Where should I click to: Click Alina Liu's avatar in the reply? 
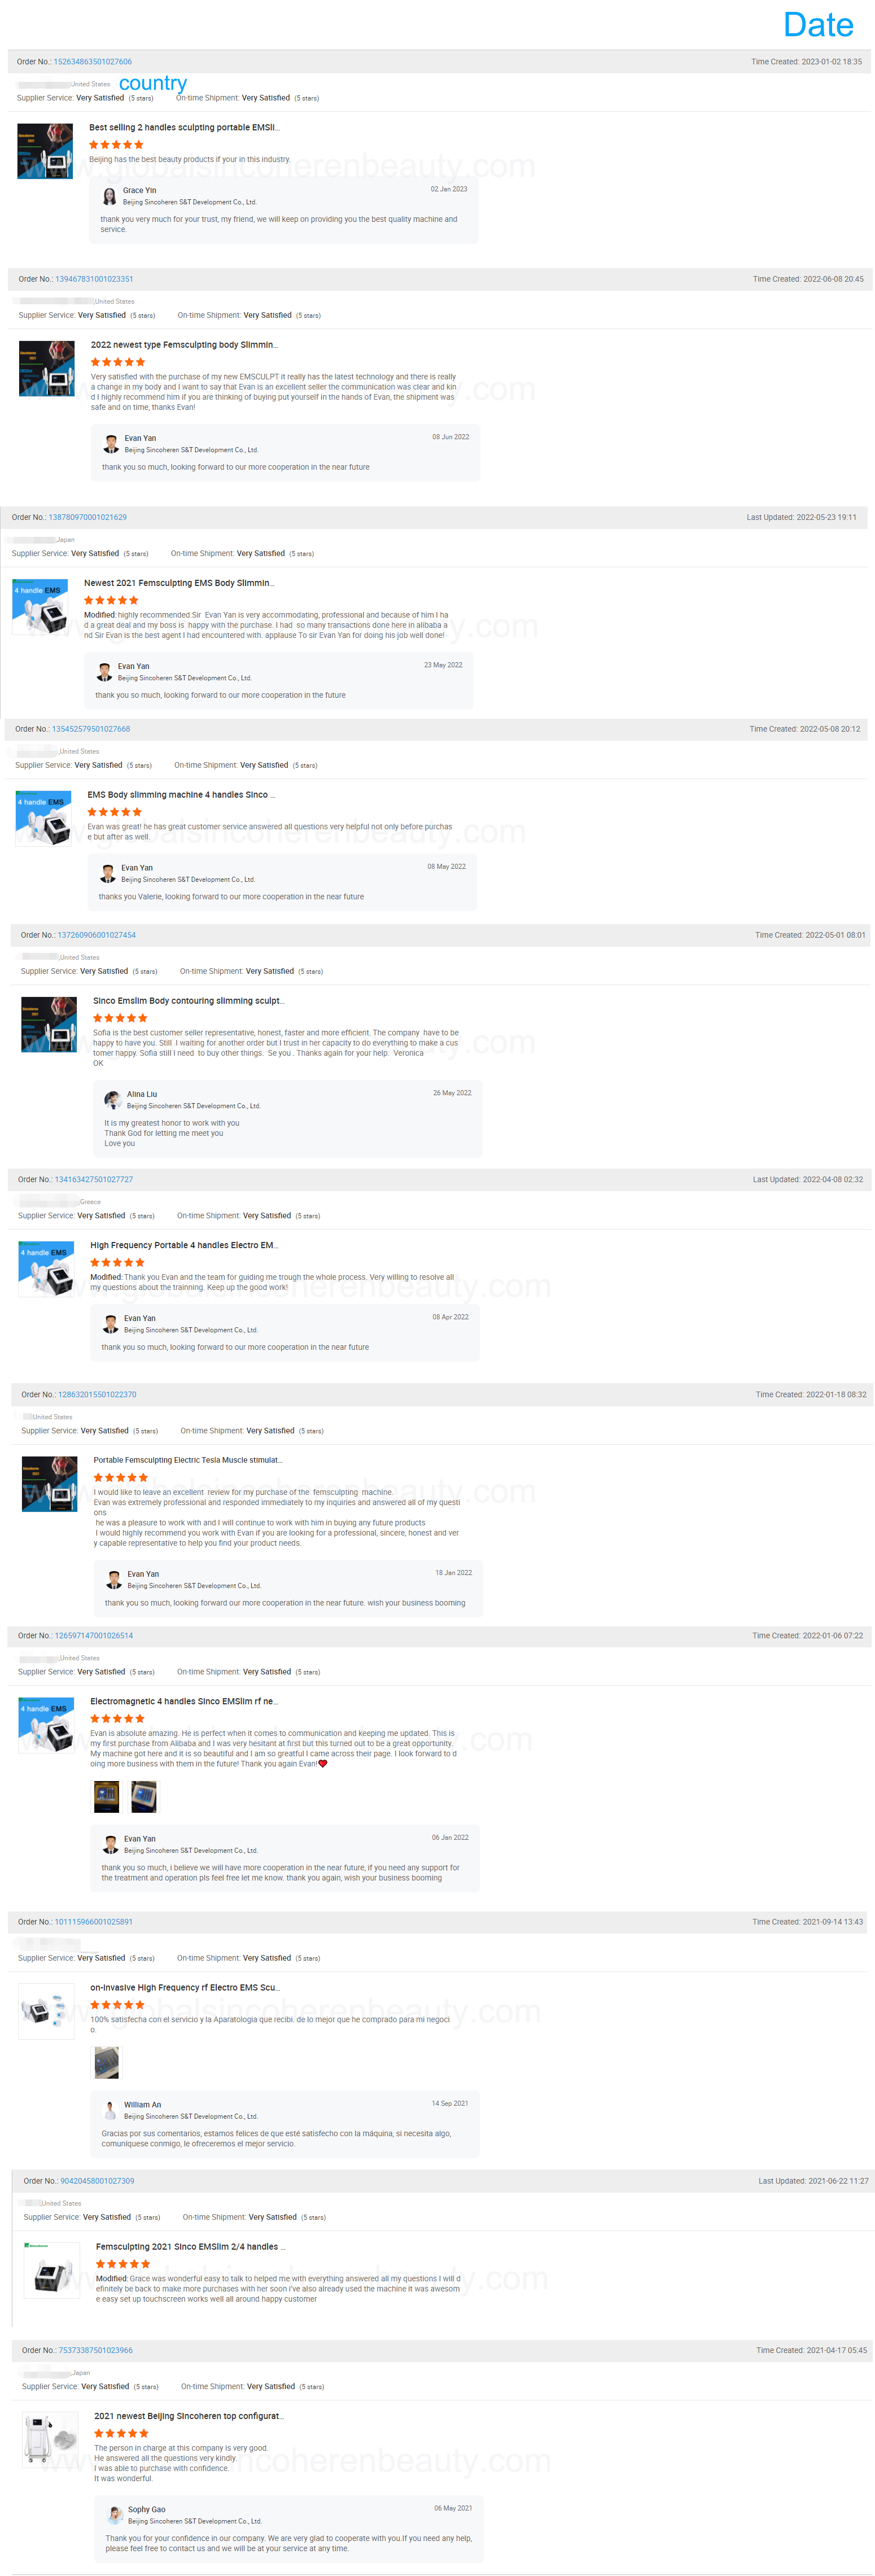tap(114, 1100)
